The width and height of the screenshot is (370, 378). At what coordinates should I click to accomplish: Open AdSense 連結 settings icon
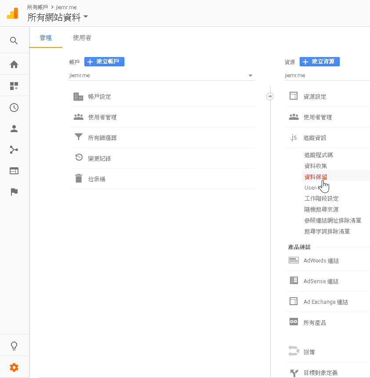(294, 281)
